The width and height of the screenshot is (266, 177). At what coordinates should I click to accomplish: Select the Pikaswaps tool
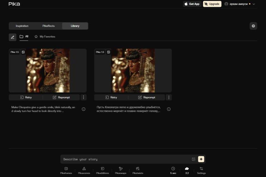click(120, 170)
